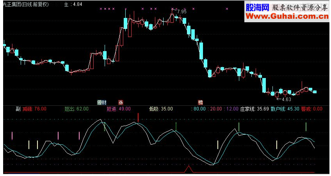Select the 低吸: 35.00 indicator value
331x176 pixels.
click(x=161, y=109)
